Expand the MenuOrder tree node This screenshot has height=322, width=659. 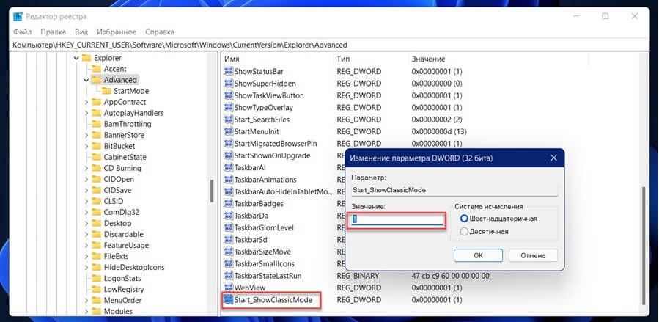pos(86,300)
